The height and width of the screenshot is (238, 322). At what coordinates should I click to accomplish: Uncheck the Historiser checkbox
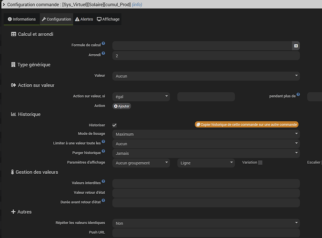click(x=114, y=125)
